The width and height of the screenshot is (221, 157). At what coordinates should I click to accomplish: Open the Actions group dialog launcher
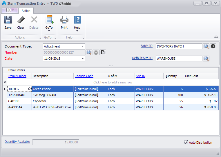(x=40, y=38)
